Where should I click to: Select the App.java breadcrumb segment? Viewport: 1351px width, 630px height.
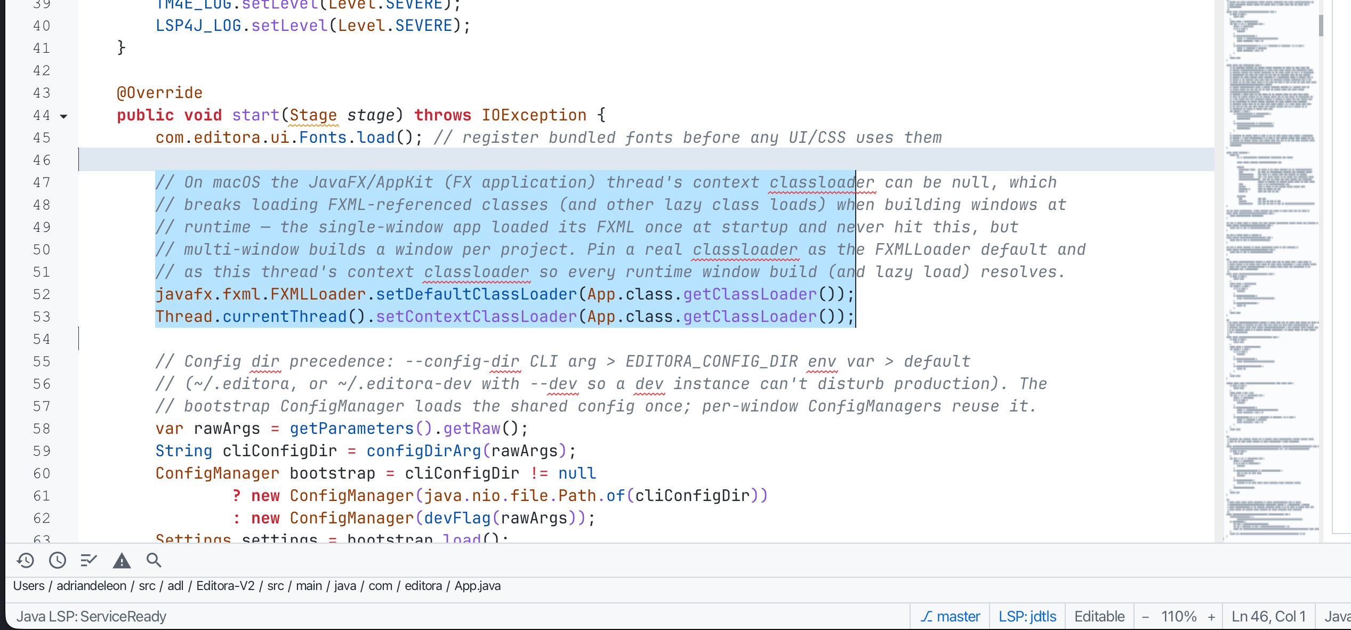tap(478, 586)
